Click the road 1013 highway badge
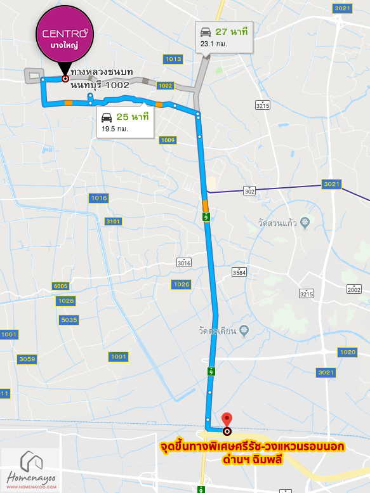 click(x=173, y=59)
